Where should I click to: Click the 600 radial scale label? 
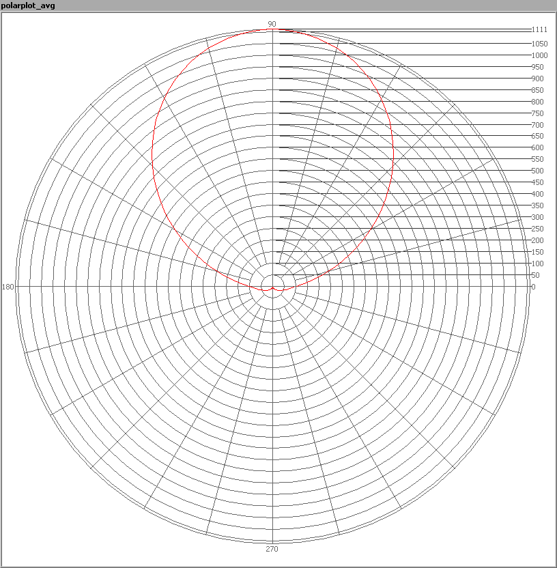click(538, 147)
